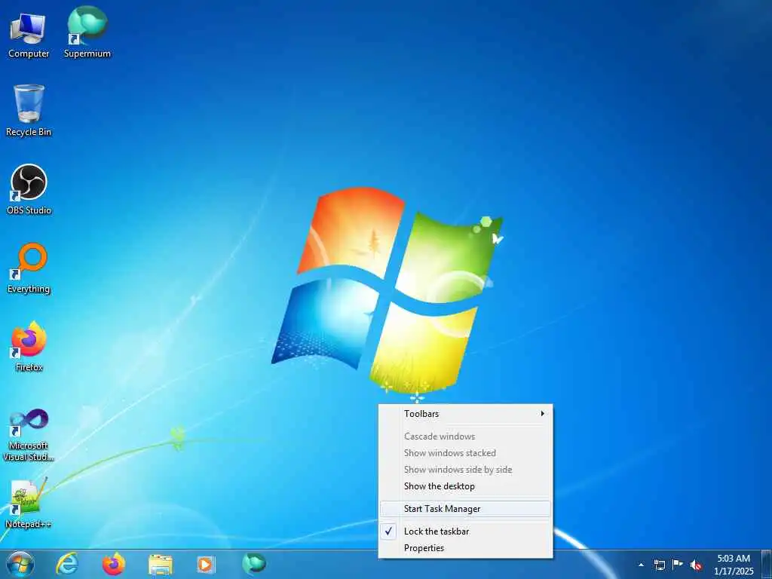This screenshot has height=579, width=772.
Task: Click the muted volume tray icon
Action: pos(696,565)
